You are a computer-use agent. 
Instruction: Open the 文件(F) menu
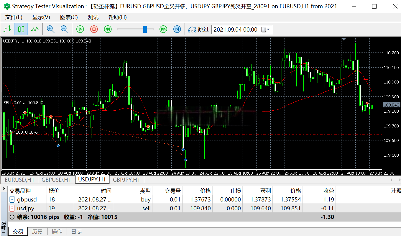click(14, 17)
